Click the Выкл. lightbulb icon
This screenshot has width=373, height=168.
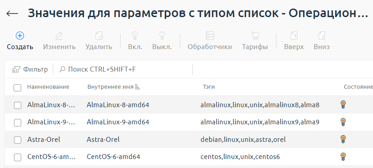coord(162,36)
